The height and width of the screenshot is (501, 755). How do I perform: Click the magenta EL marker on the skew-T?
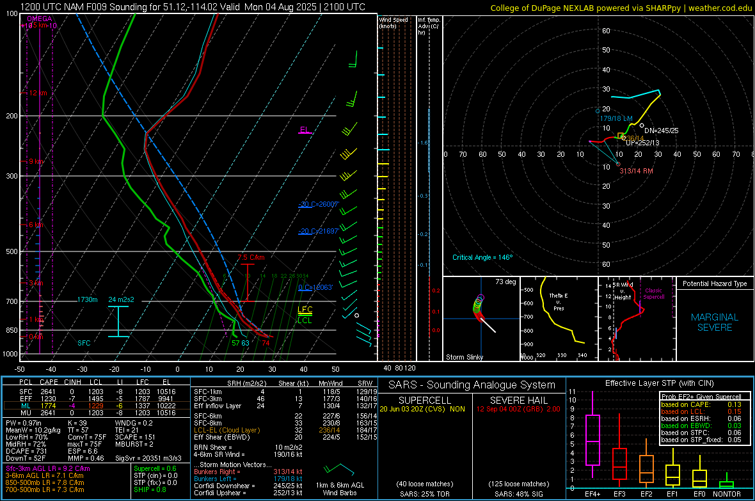(305, 130)
